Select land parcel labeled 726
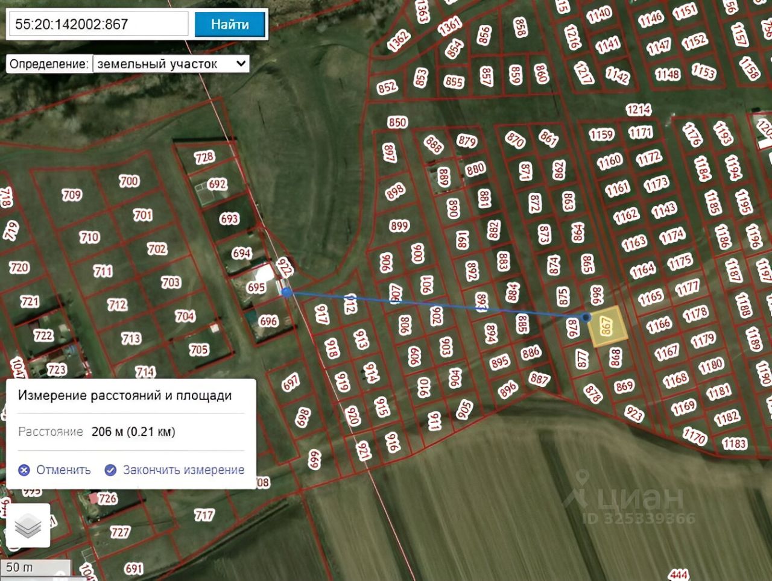This screenshot has width=772, height=581. [x=107, y=498]
